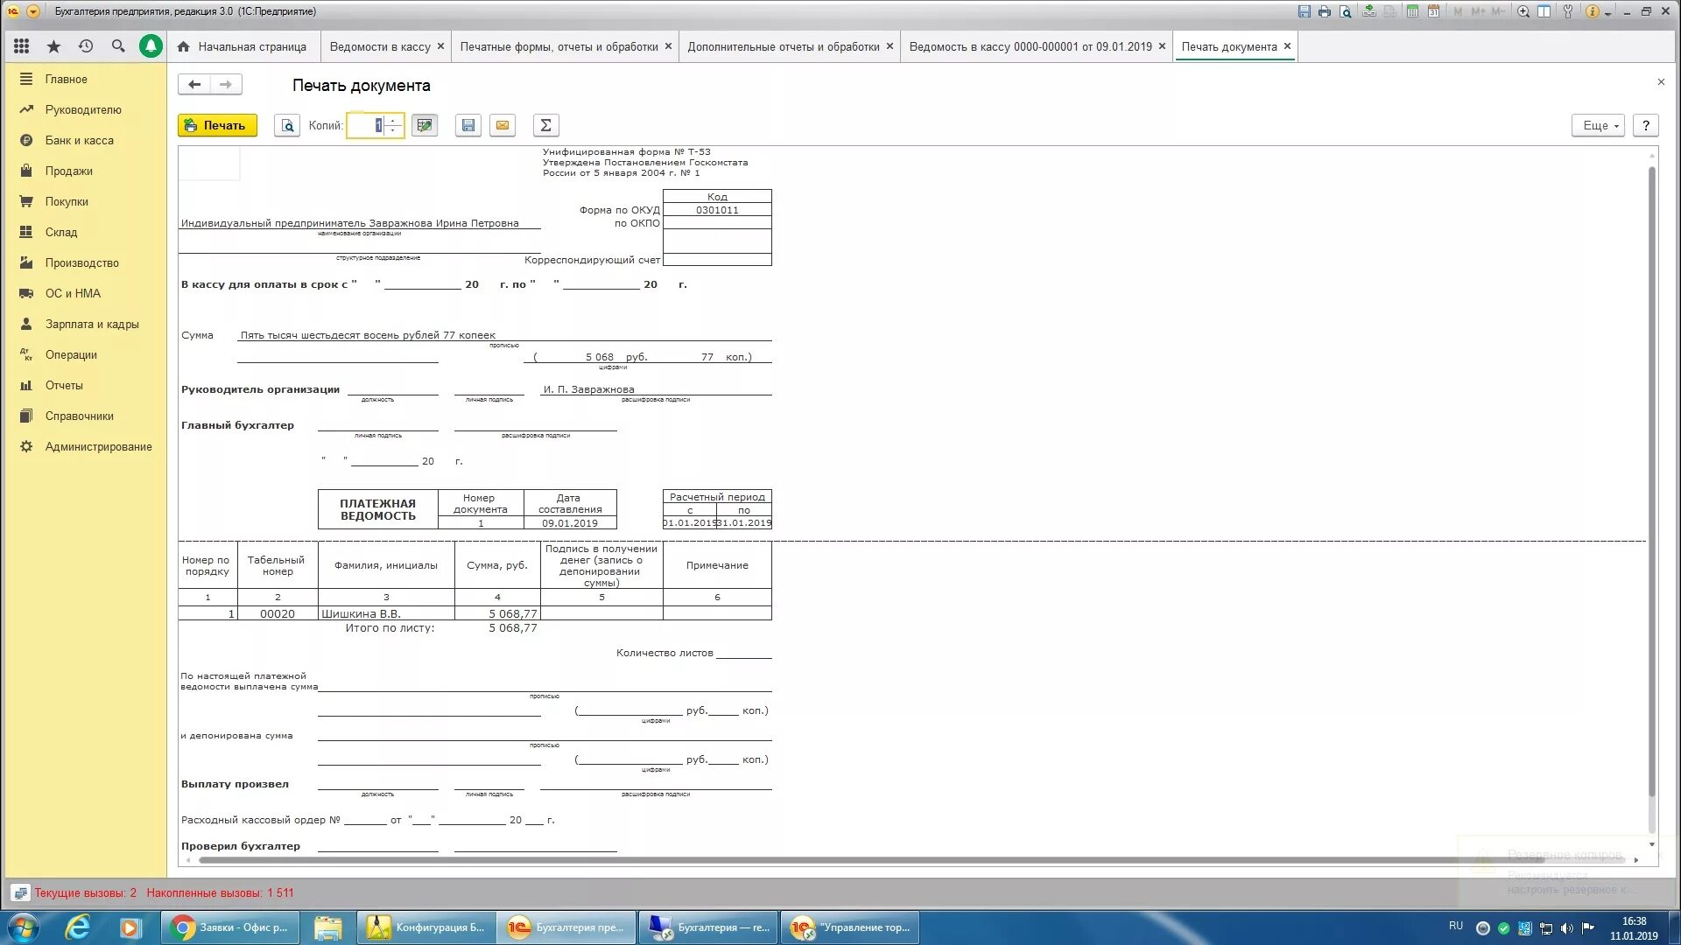Screen dimensions: 1681x945
Task: Open Favorites star icon
Action: point(53,46)
